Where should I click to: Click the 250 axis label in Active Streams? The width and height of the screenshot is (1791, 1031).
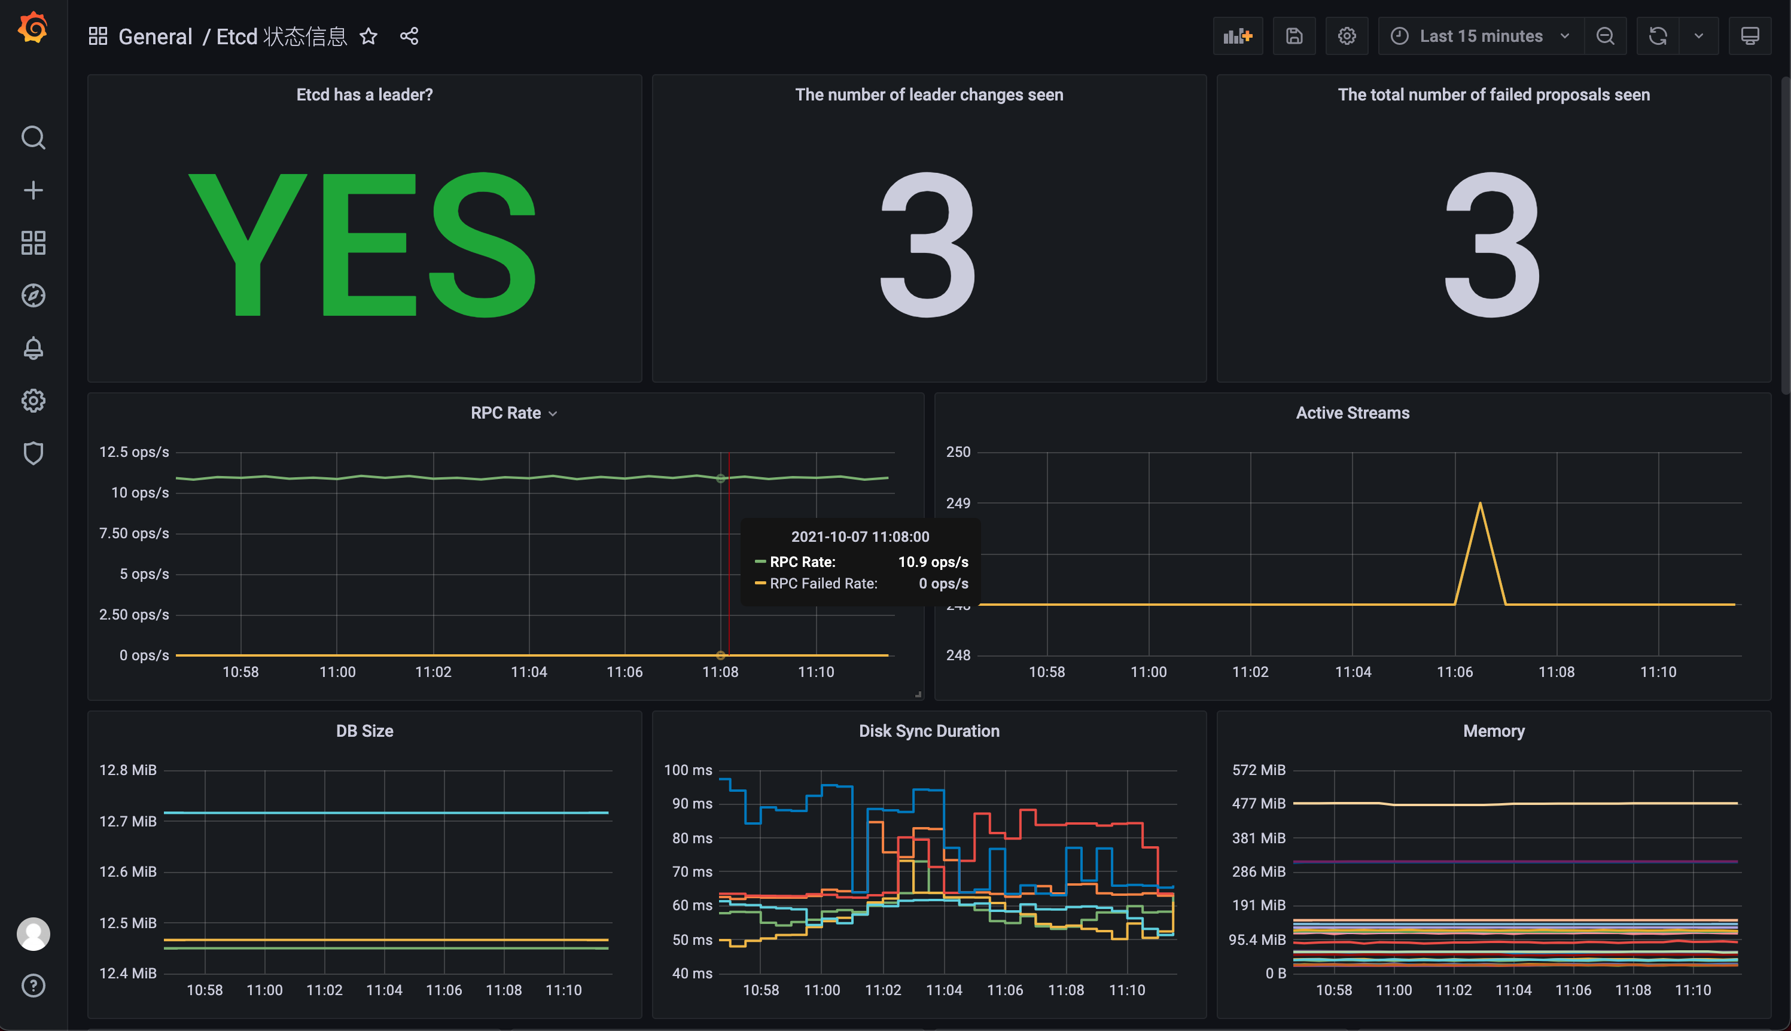[x=958, y=452]
